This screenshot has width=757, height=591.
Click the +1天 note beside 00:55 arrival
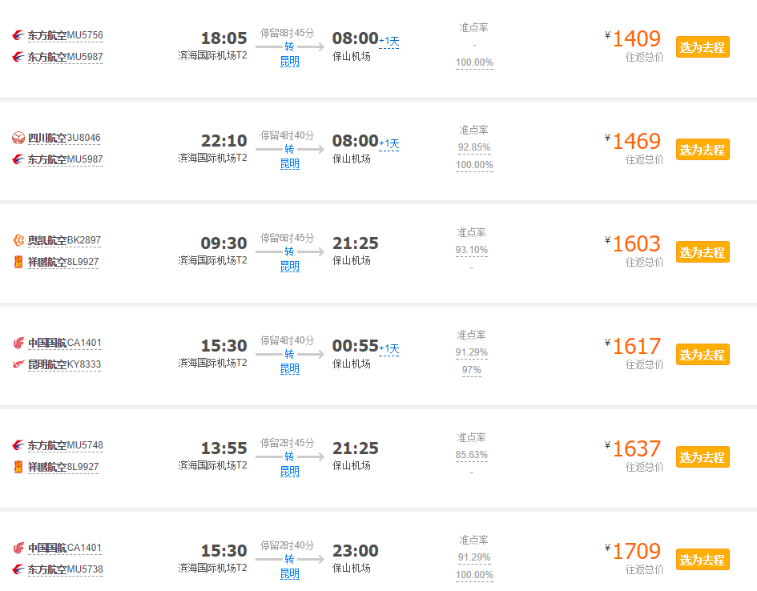pos(389,349)
